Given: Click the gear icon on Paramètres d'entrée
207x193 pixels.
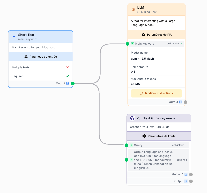Looking at the screenshot, I should (x=26, y=57).
